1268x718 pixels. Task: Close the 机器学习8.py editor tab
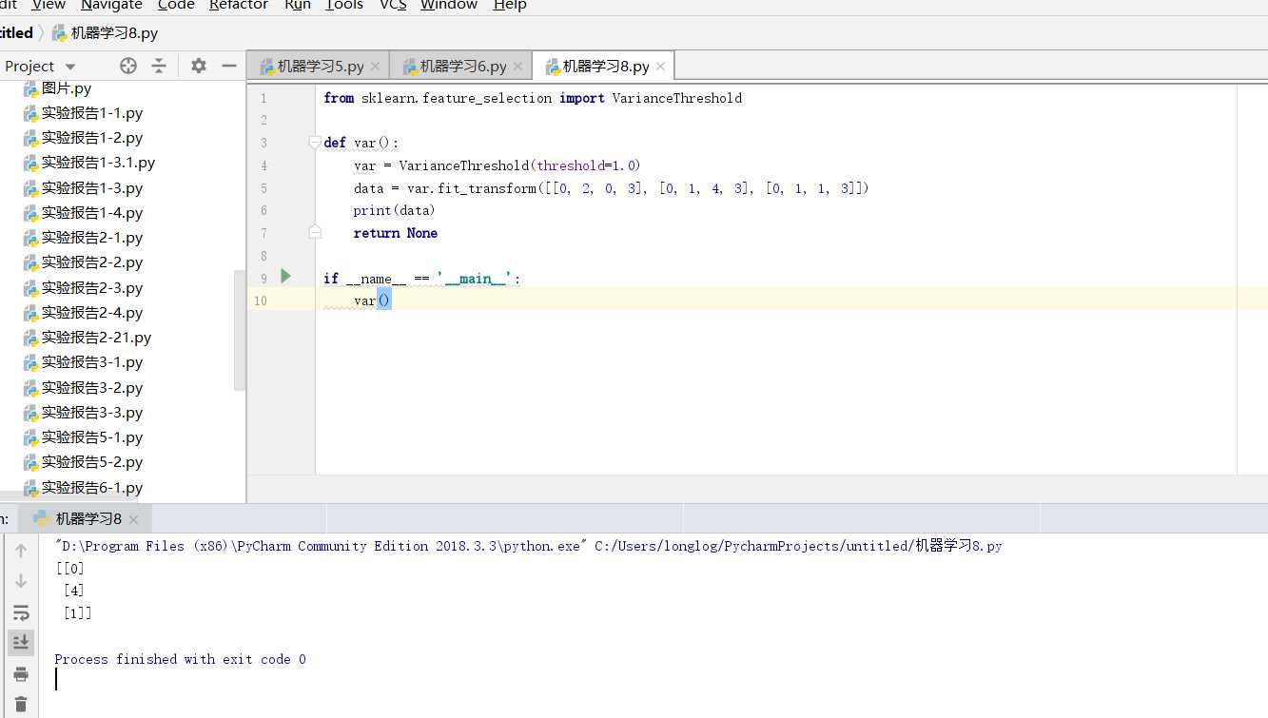661,67
